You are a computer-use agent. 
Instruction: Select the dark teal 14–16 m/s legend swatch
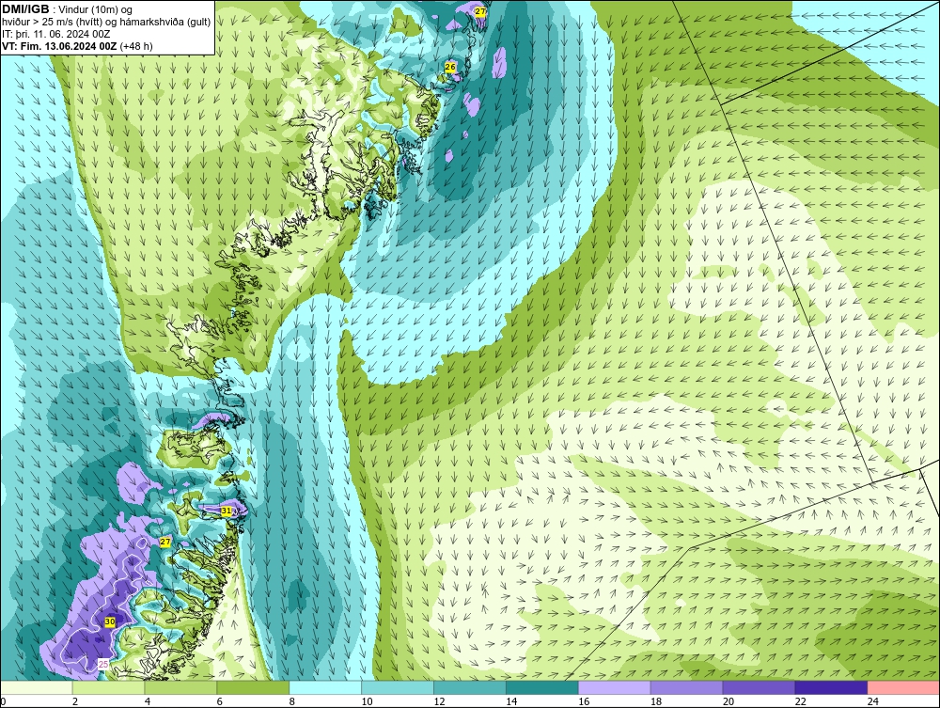[x=542, y=687]
